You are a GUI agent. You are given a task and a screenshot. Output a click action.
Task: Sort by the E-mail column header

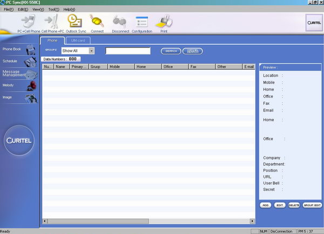pyautogui.click(x=249, y=67)
